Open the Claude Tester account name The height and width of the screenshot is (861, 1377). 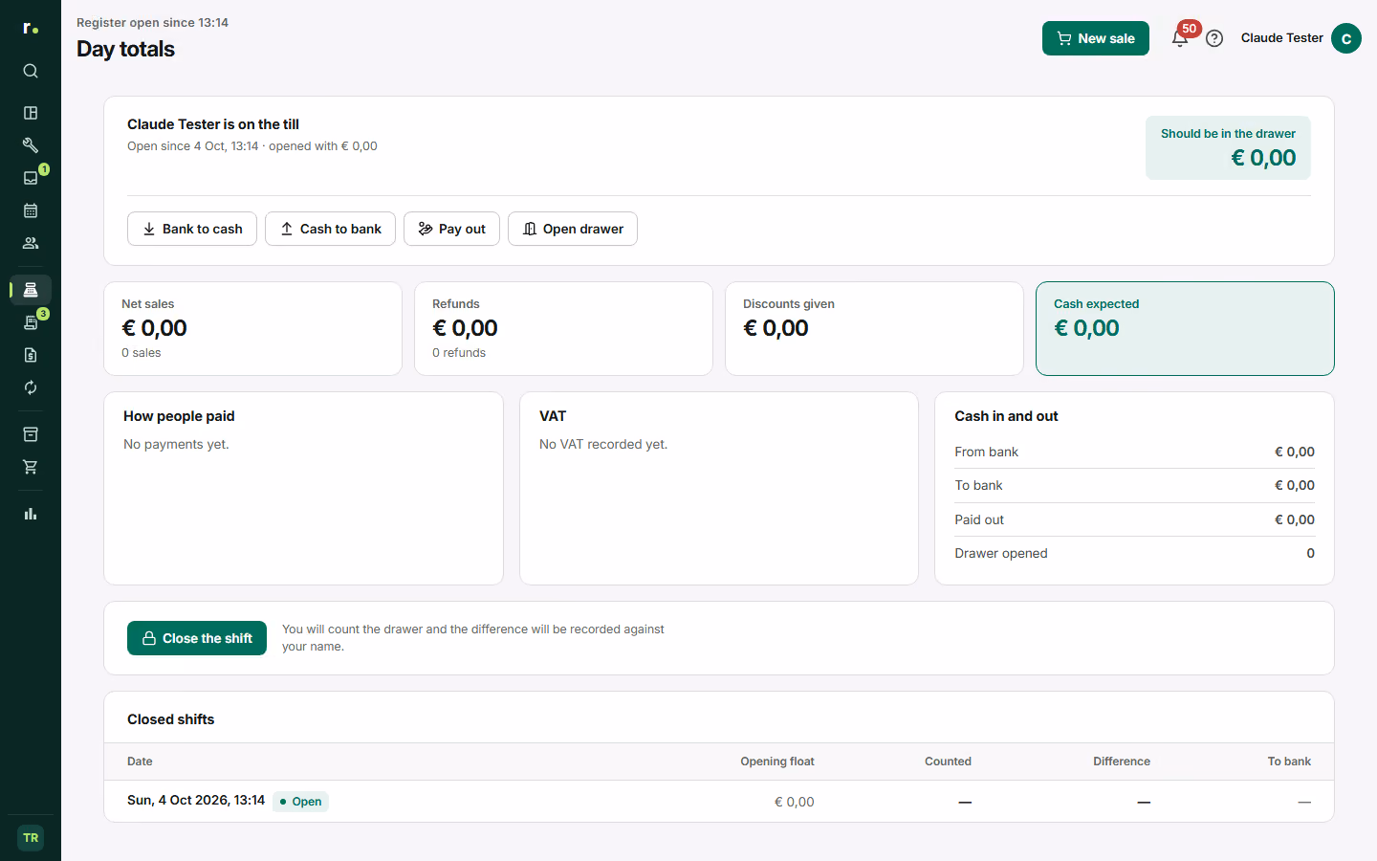click(1281, 38)
